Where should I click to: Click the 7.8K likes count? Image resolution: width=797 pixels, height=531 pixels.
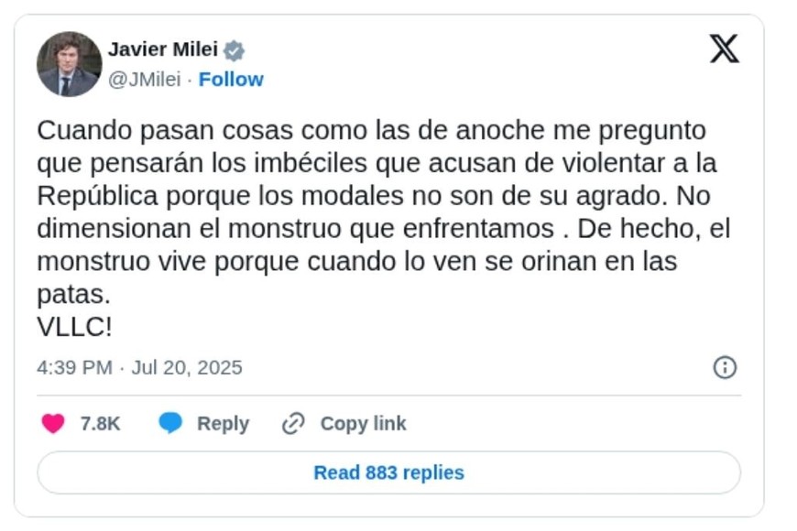[100, 424]
